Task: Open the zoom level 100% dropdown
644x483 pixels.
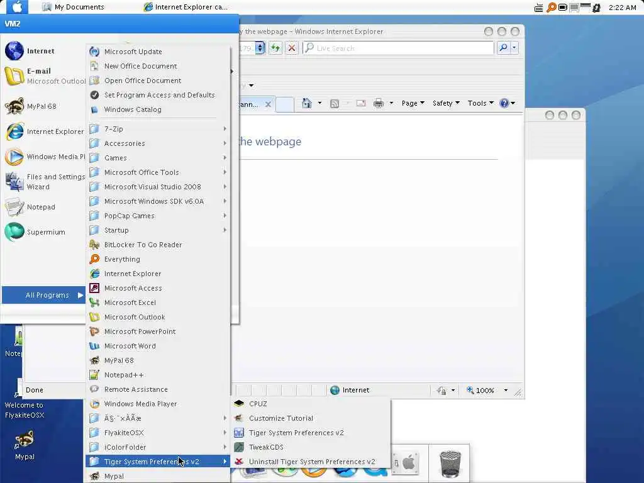Action: click(x=506, y=390)
